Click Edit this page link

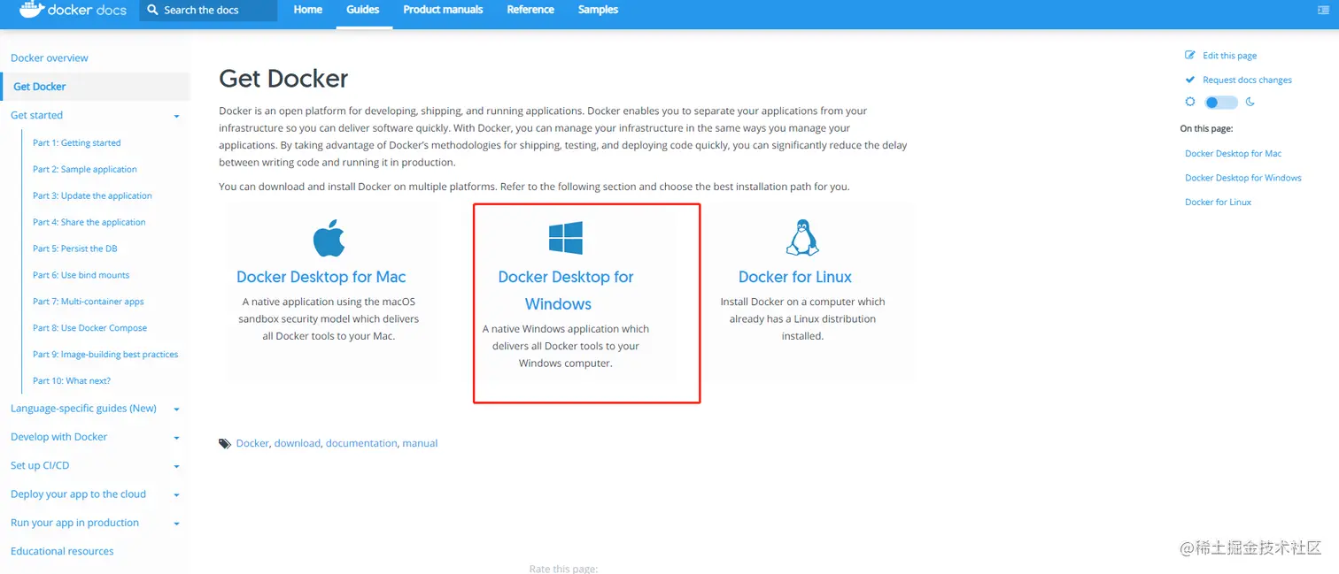[x=1229, y=56]
